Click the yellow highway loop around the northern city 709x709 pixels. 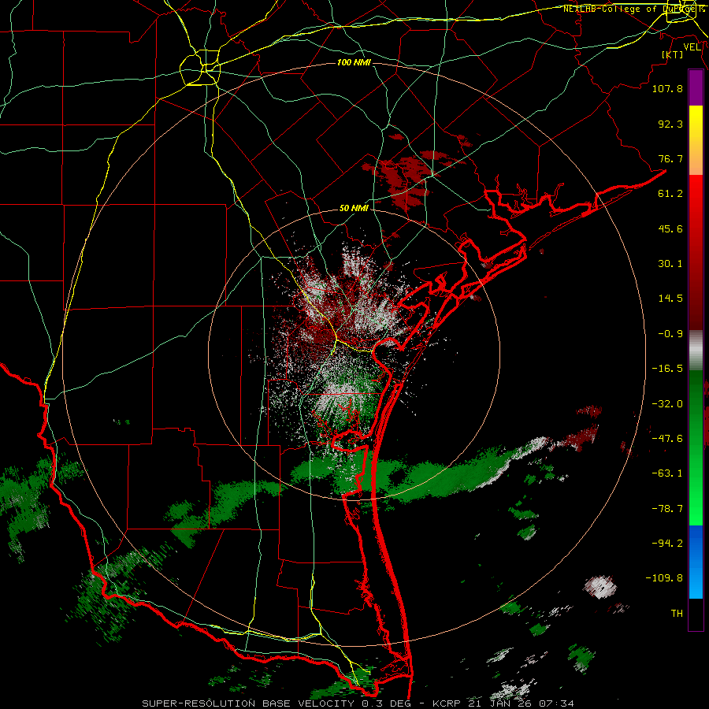tap(200, 68)
